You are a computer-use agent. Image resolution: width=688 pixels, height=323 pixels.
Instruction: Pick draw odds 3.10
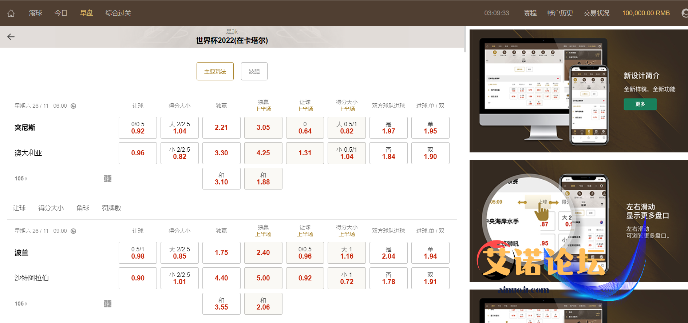point(221,179)
